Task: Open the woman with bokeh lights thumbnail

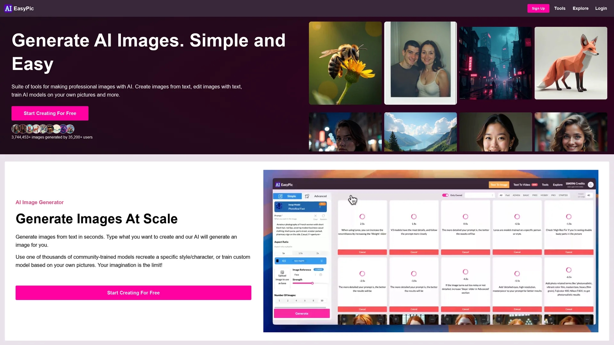Action: tap(345, 132)
